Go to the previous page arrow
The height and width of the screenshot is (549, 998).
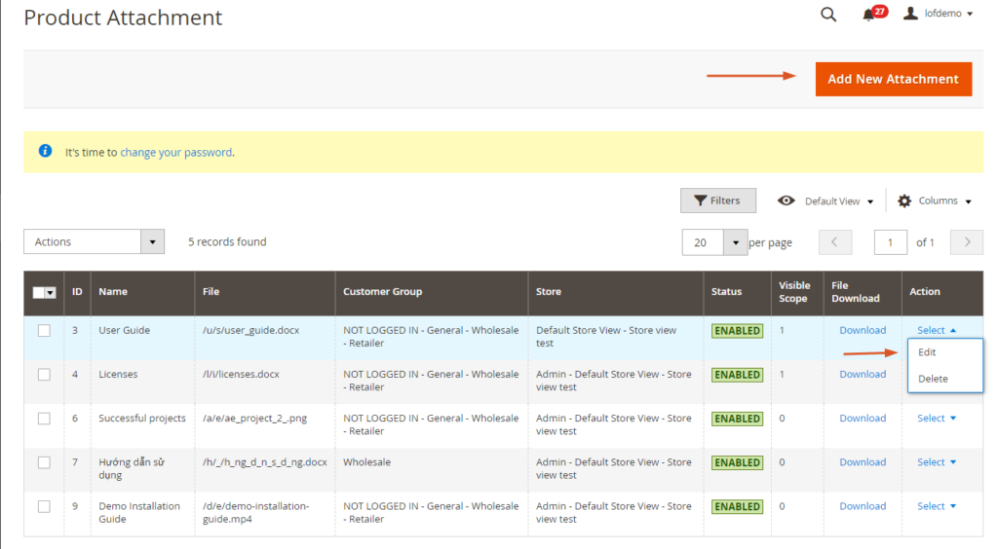coord(835,242)
